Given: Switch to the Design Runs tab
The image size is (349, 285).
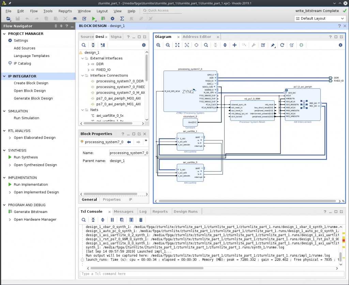Looking at the screenshot, I should click(x=186, y=212).
